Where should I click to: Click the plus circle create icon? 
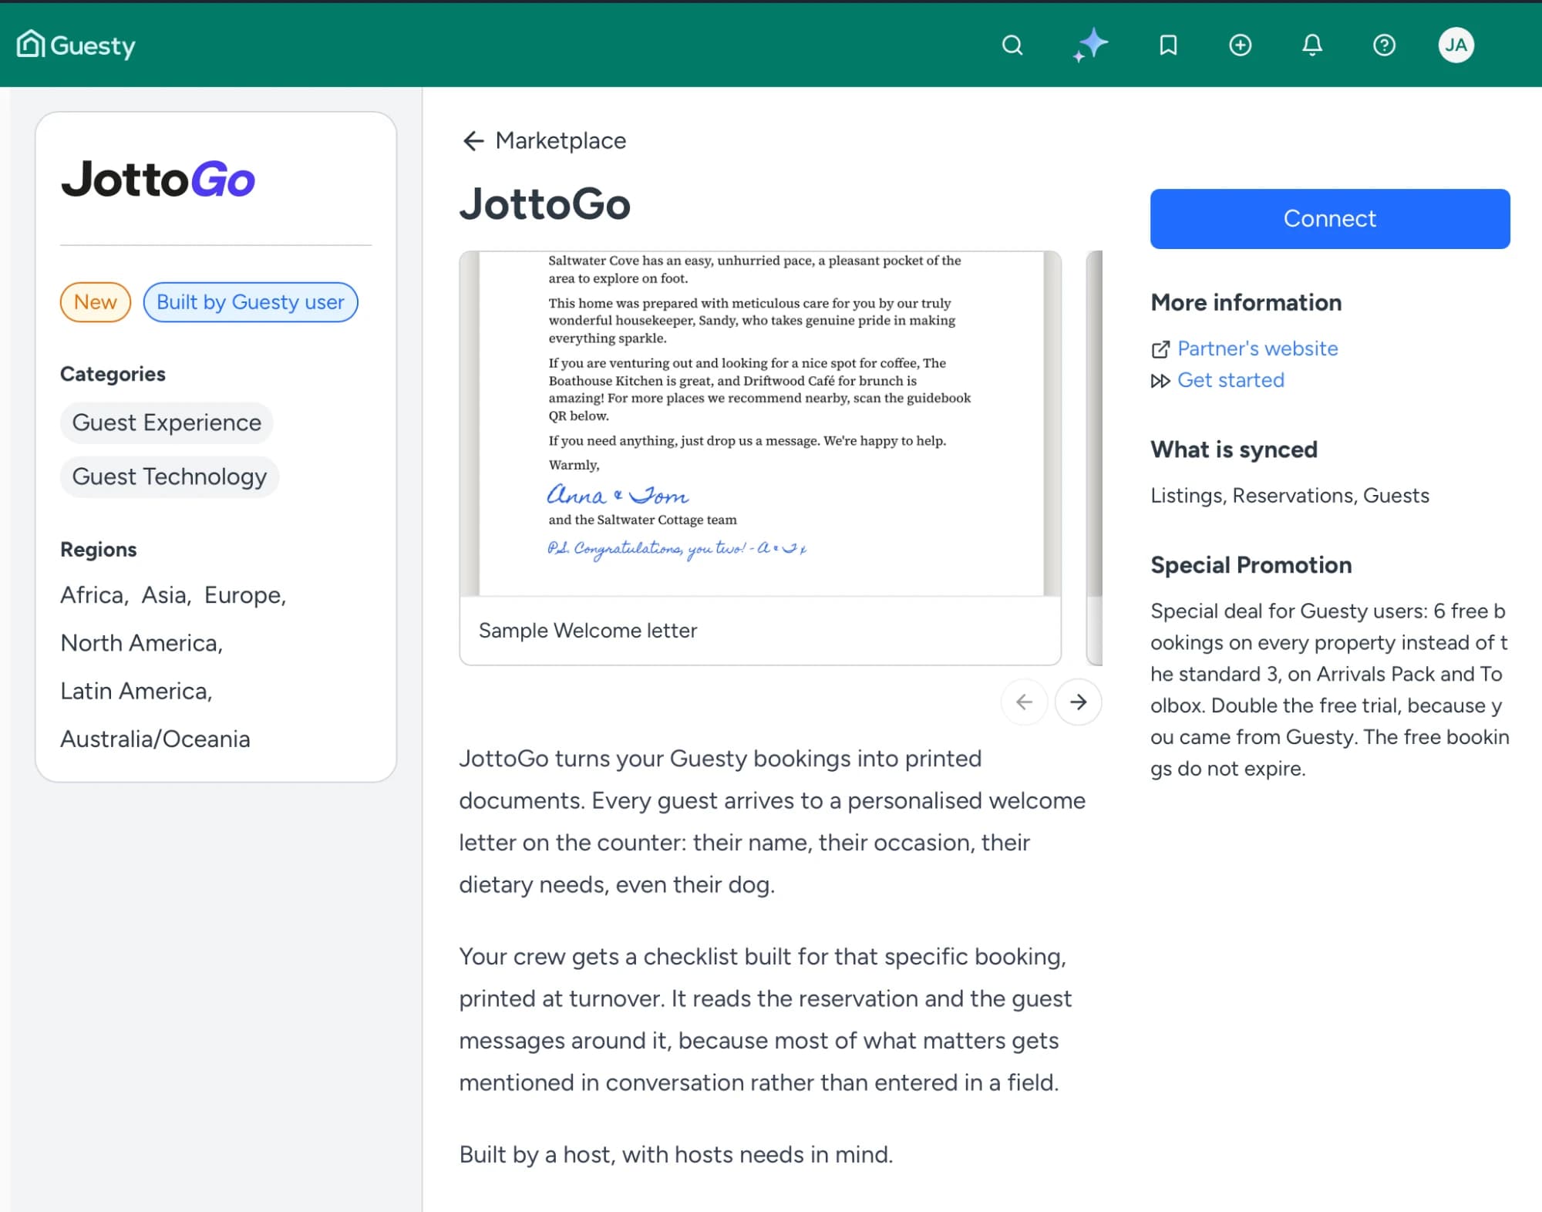coord(1240,45)
